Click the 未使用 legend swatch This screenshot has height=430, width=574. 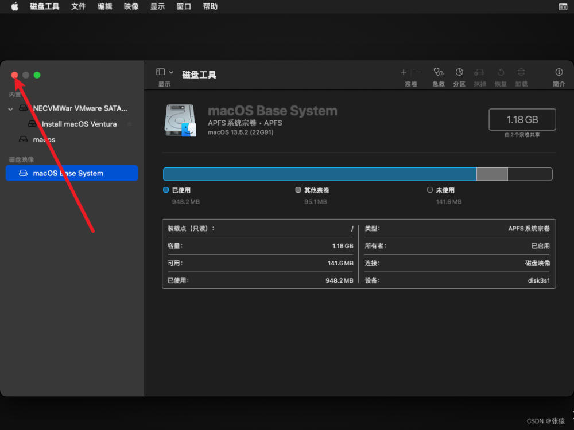point(430,190)
